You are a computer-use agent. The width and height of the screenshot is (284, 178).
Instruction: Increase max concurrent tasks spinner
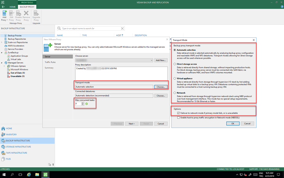tap(83, 103)
